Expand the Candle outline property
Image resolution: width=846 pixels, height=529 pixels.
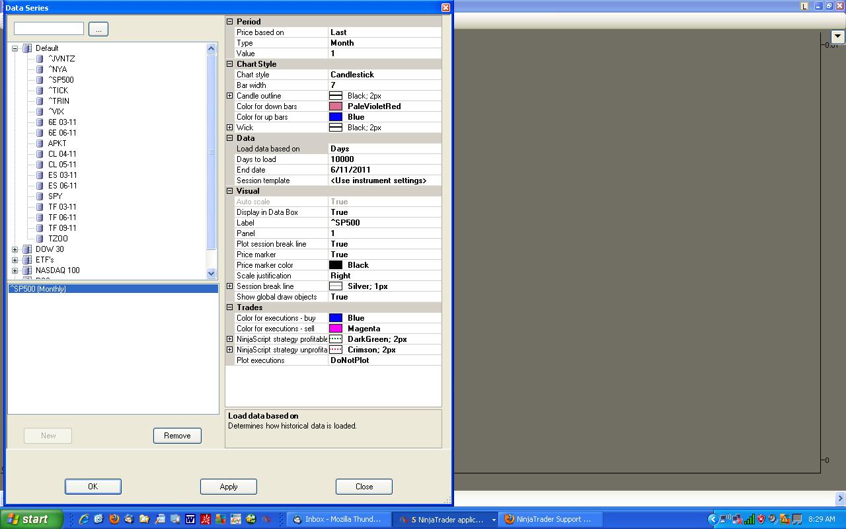230,96
